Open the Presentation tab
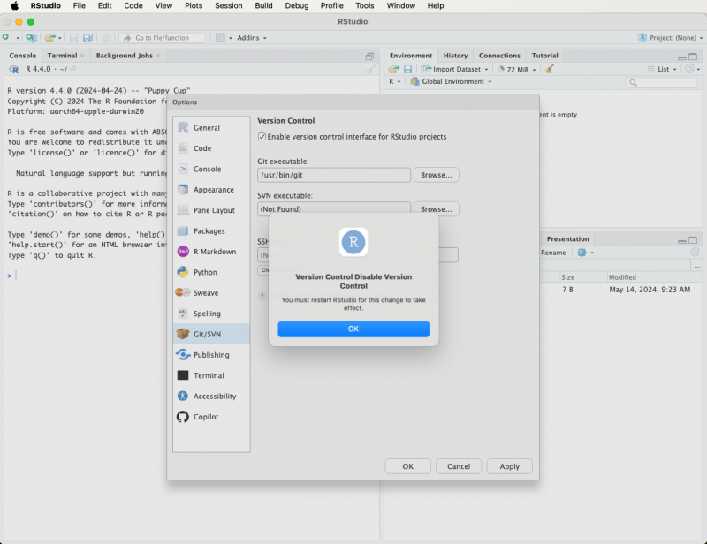Viewport: 707px width, 544px height. coord(567,238)
